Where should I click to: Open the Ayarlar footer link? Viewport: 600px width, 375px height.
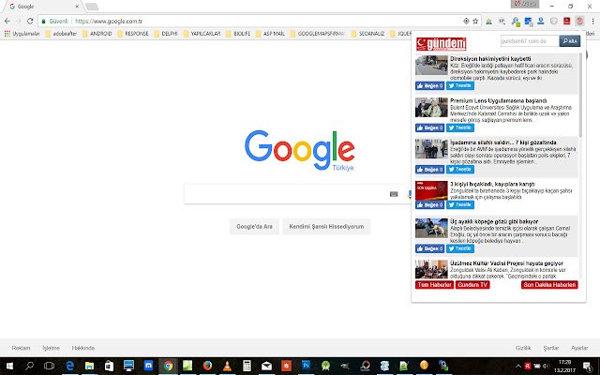point(579,348)
